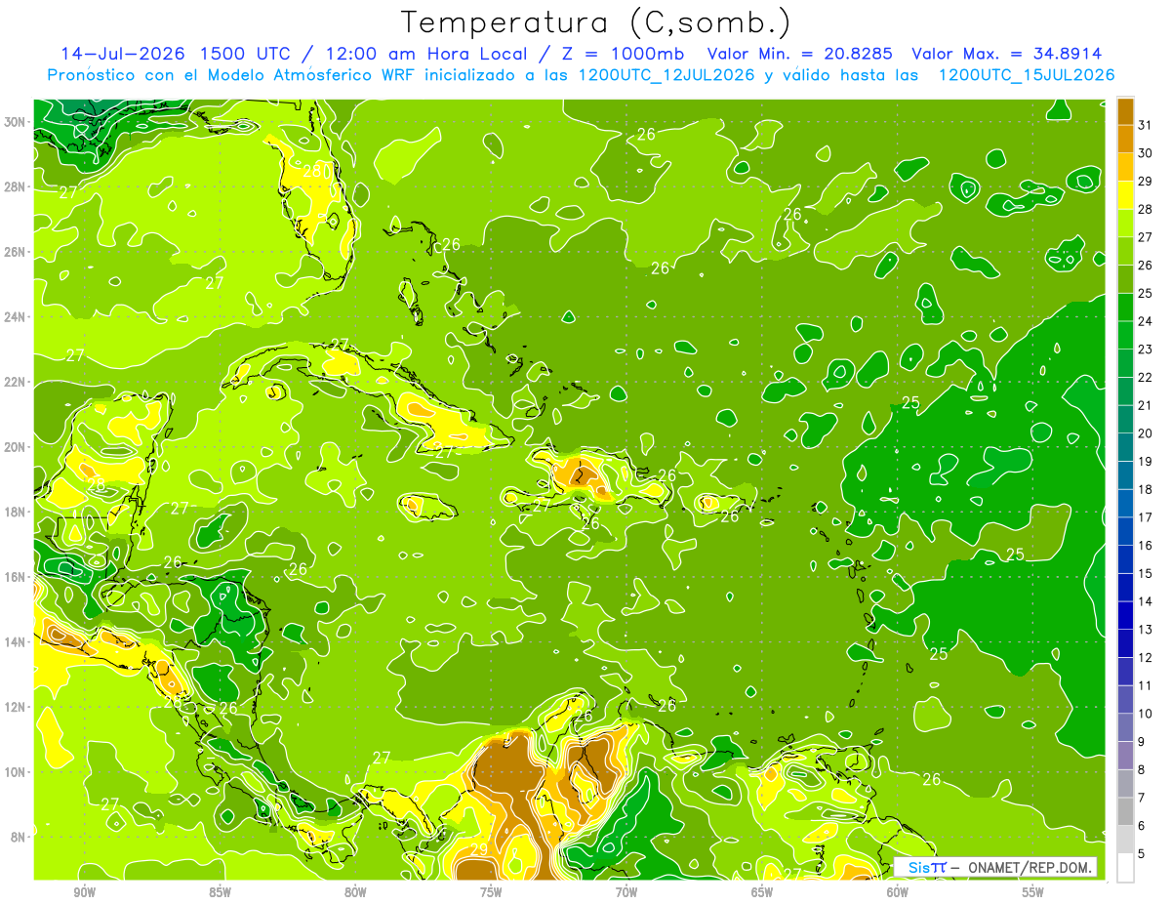This screenshot has height=905, width=1171.
Task: Click the "20N" latitude axis label
Action: click(x=17, y=447)
